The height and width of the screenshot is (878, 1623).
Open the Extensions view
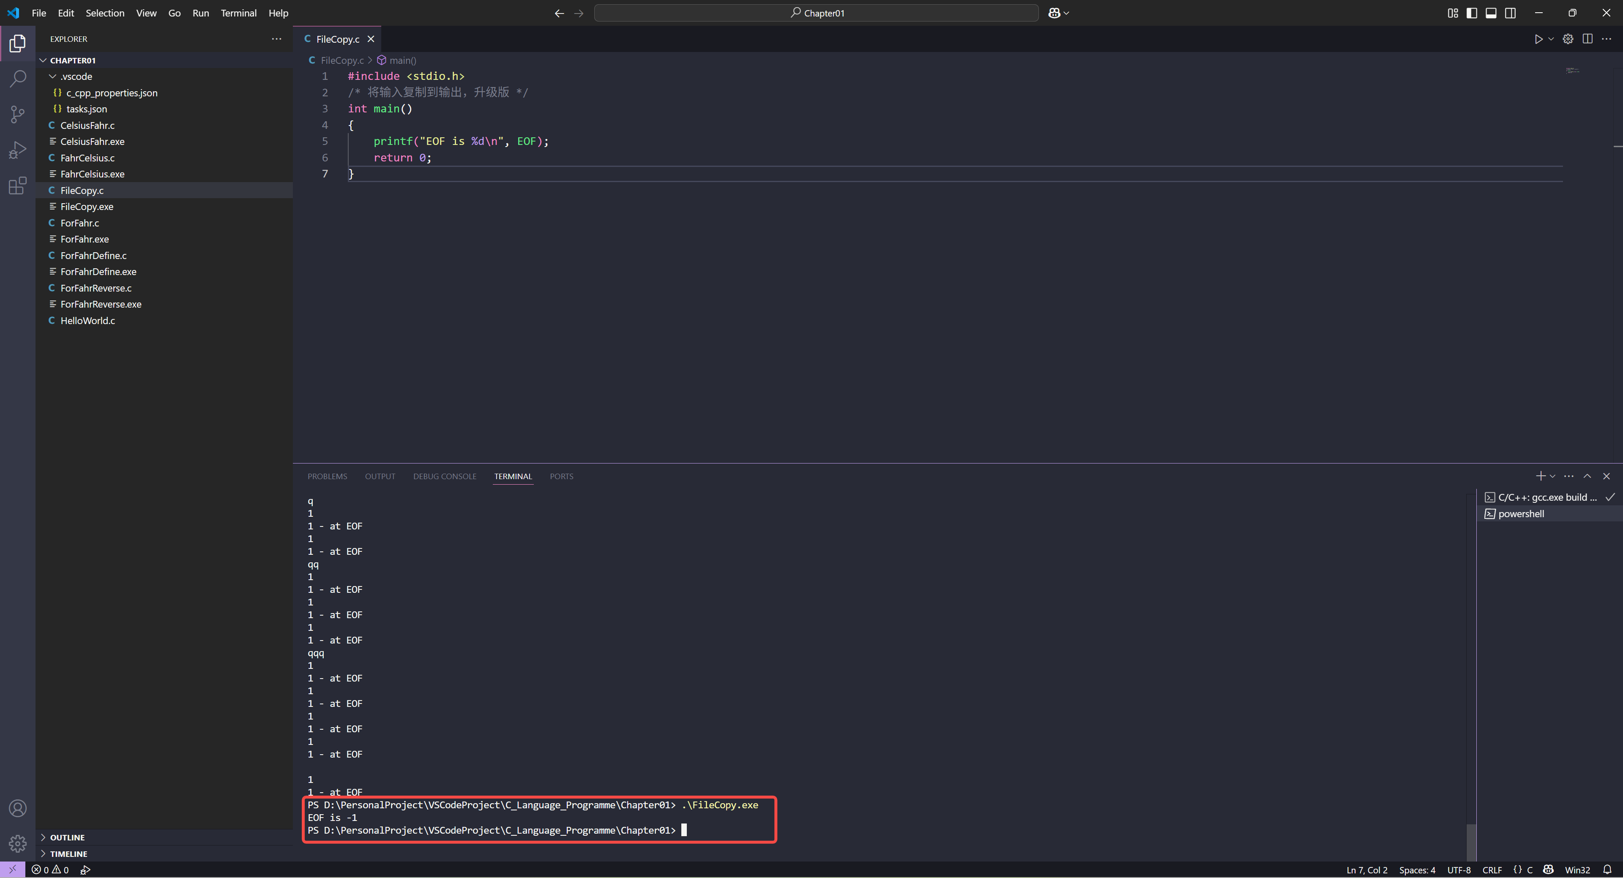pyautogui.click(x=18, y=186)
